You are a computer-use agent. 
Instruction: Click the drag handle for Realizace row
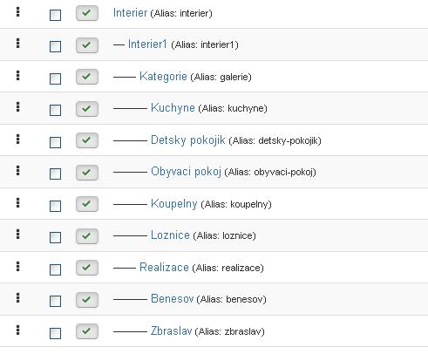click(x=18, y=266)
